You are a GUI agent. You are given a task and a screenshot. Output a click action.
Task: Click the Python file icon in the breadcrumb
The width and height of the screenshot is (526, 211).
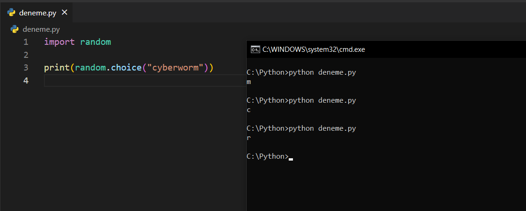pos(15,29)
